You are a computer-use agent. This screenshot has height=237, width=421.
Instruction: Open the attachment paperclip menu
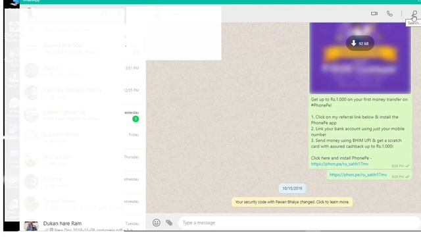(x=169, y=223)
